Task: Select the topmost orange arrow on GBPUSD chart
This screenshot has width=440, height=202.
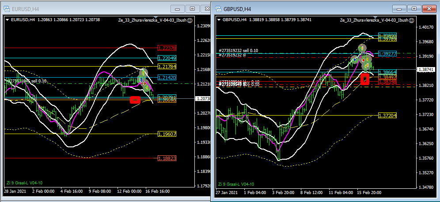Action: click(362, 48)
